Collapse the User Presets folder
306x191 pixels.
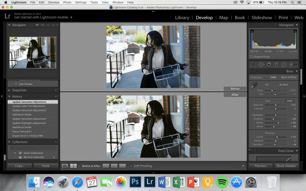pos(16,84)
